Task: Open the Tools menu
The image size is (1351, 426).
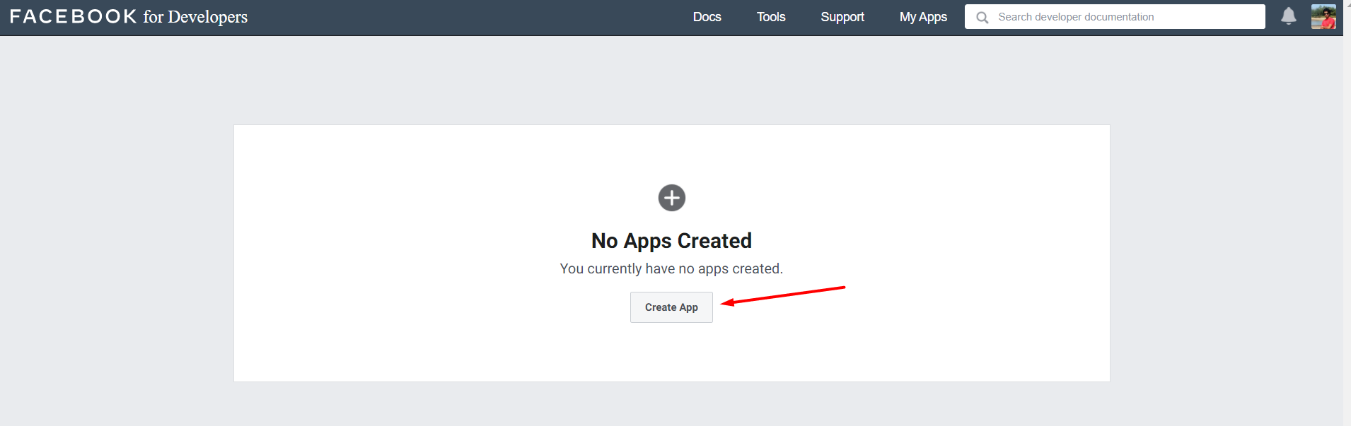Action: point(771,17)
